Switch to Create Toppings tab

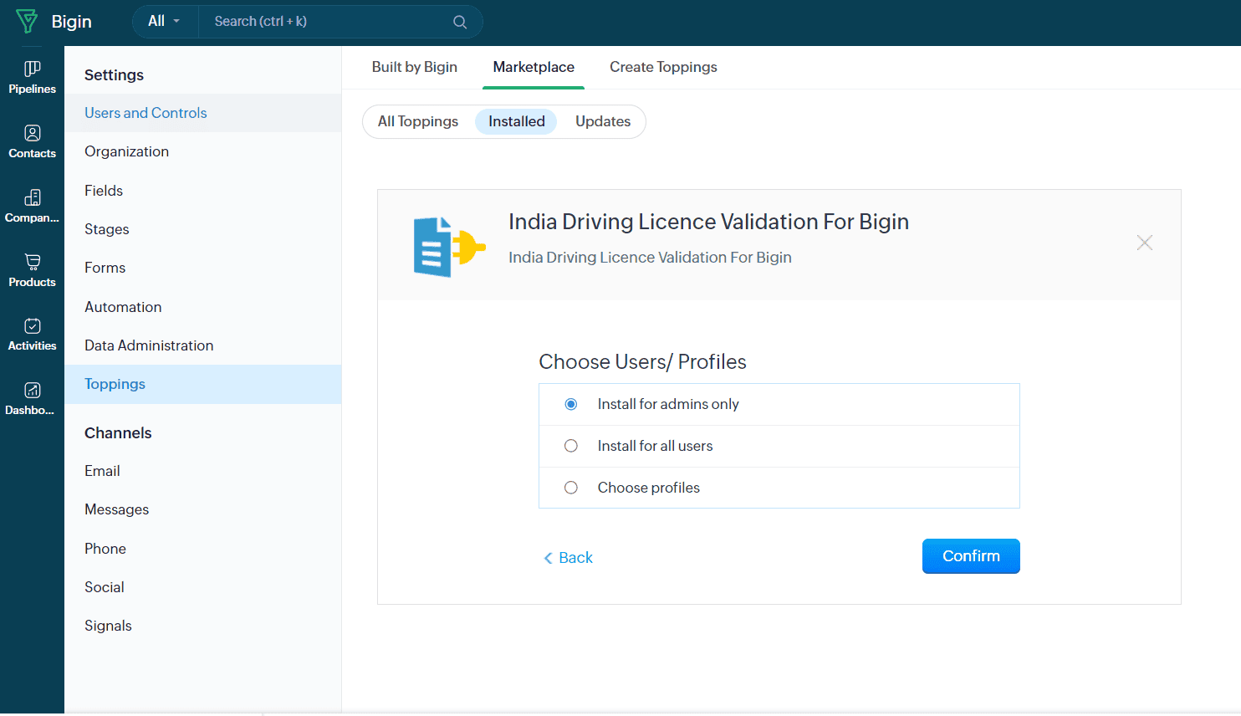663,67
